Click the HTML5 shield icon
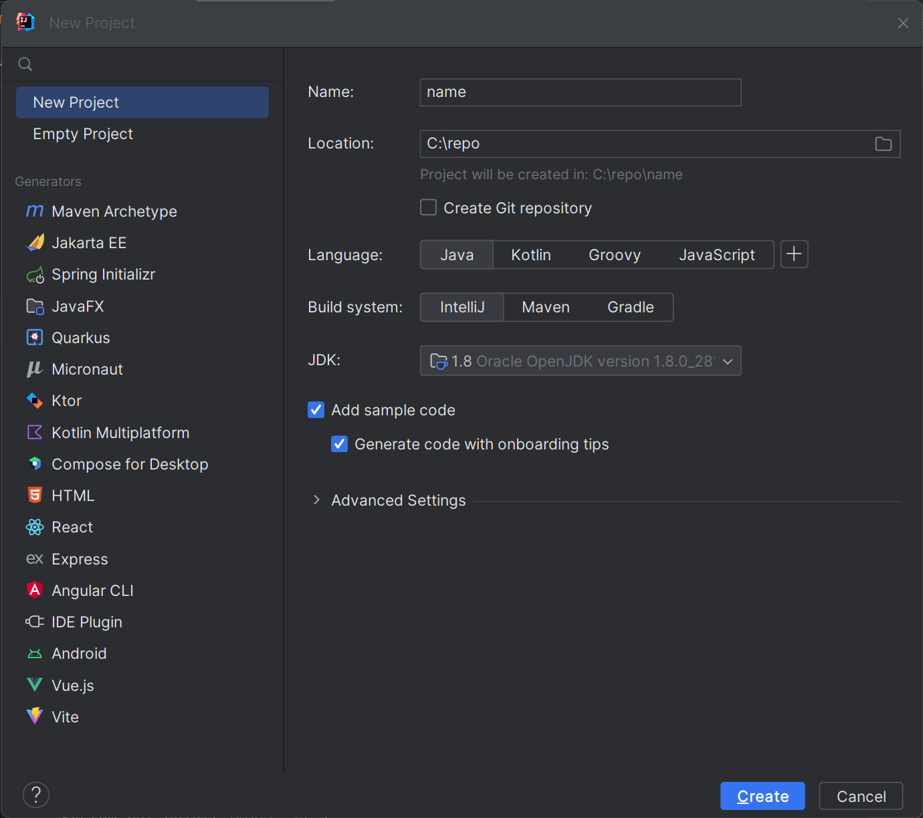Screen dimensions: 923x818 tap(35, 496)
